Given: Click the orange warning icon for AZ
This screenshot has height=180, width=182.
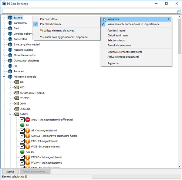Looking at the screenshot, I should click(28, 131).
